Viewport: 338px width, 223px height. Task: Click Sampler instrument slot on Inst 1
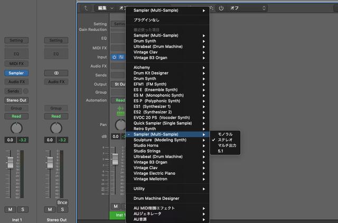(16, 73)
